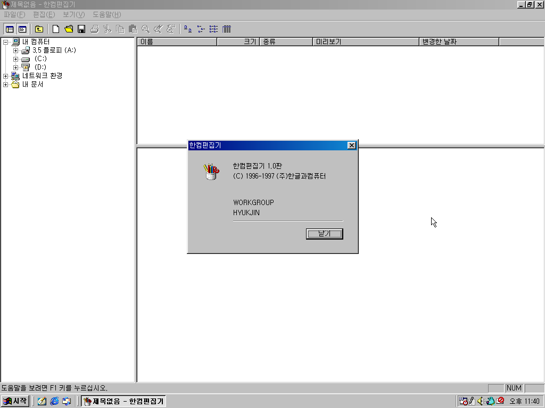Open the 편집(E) menu
Viewport: 545px width, 408px height.
point(44,14)
